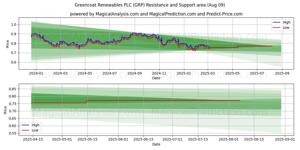Click the '2024-11' x-axis label
The image size is (300, 150).
pos(159,73)
